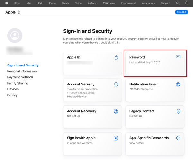
Task: Click the Account Recovery lifebuoy icon
Action: click(116, 111)
